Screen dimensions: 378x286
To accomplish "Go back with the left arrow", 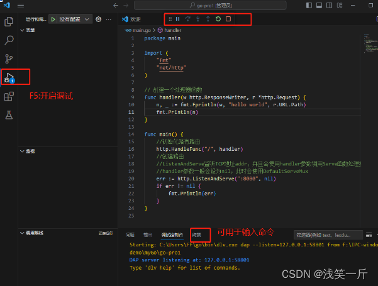I will 116,5.
